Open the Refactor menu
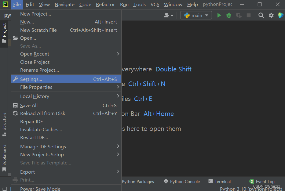 coord(105,5)
